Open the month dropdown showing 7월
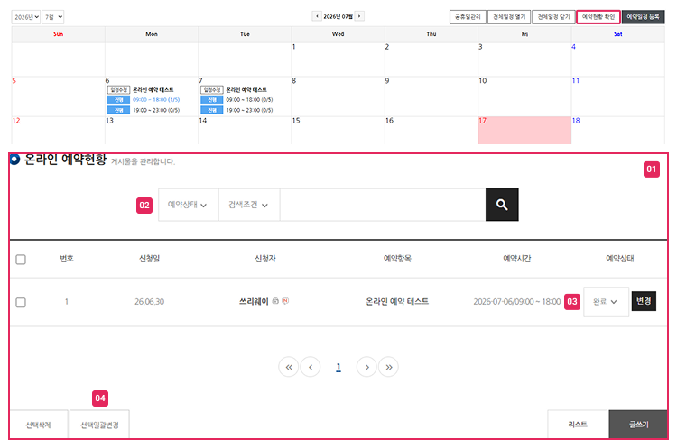 point(53,17)
